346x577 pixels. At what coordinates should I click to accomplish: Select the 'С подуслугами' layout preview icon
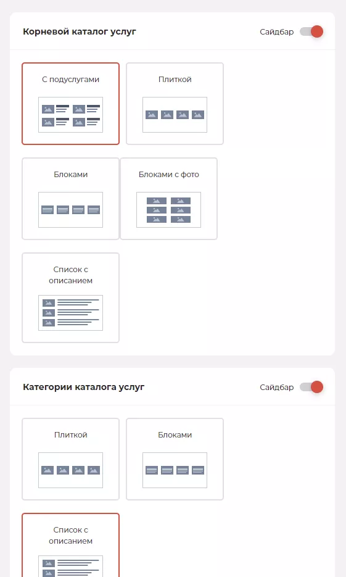[x=70, y=115]
